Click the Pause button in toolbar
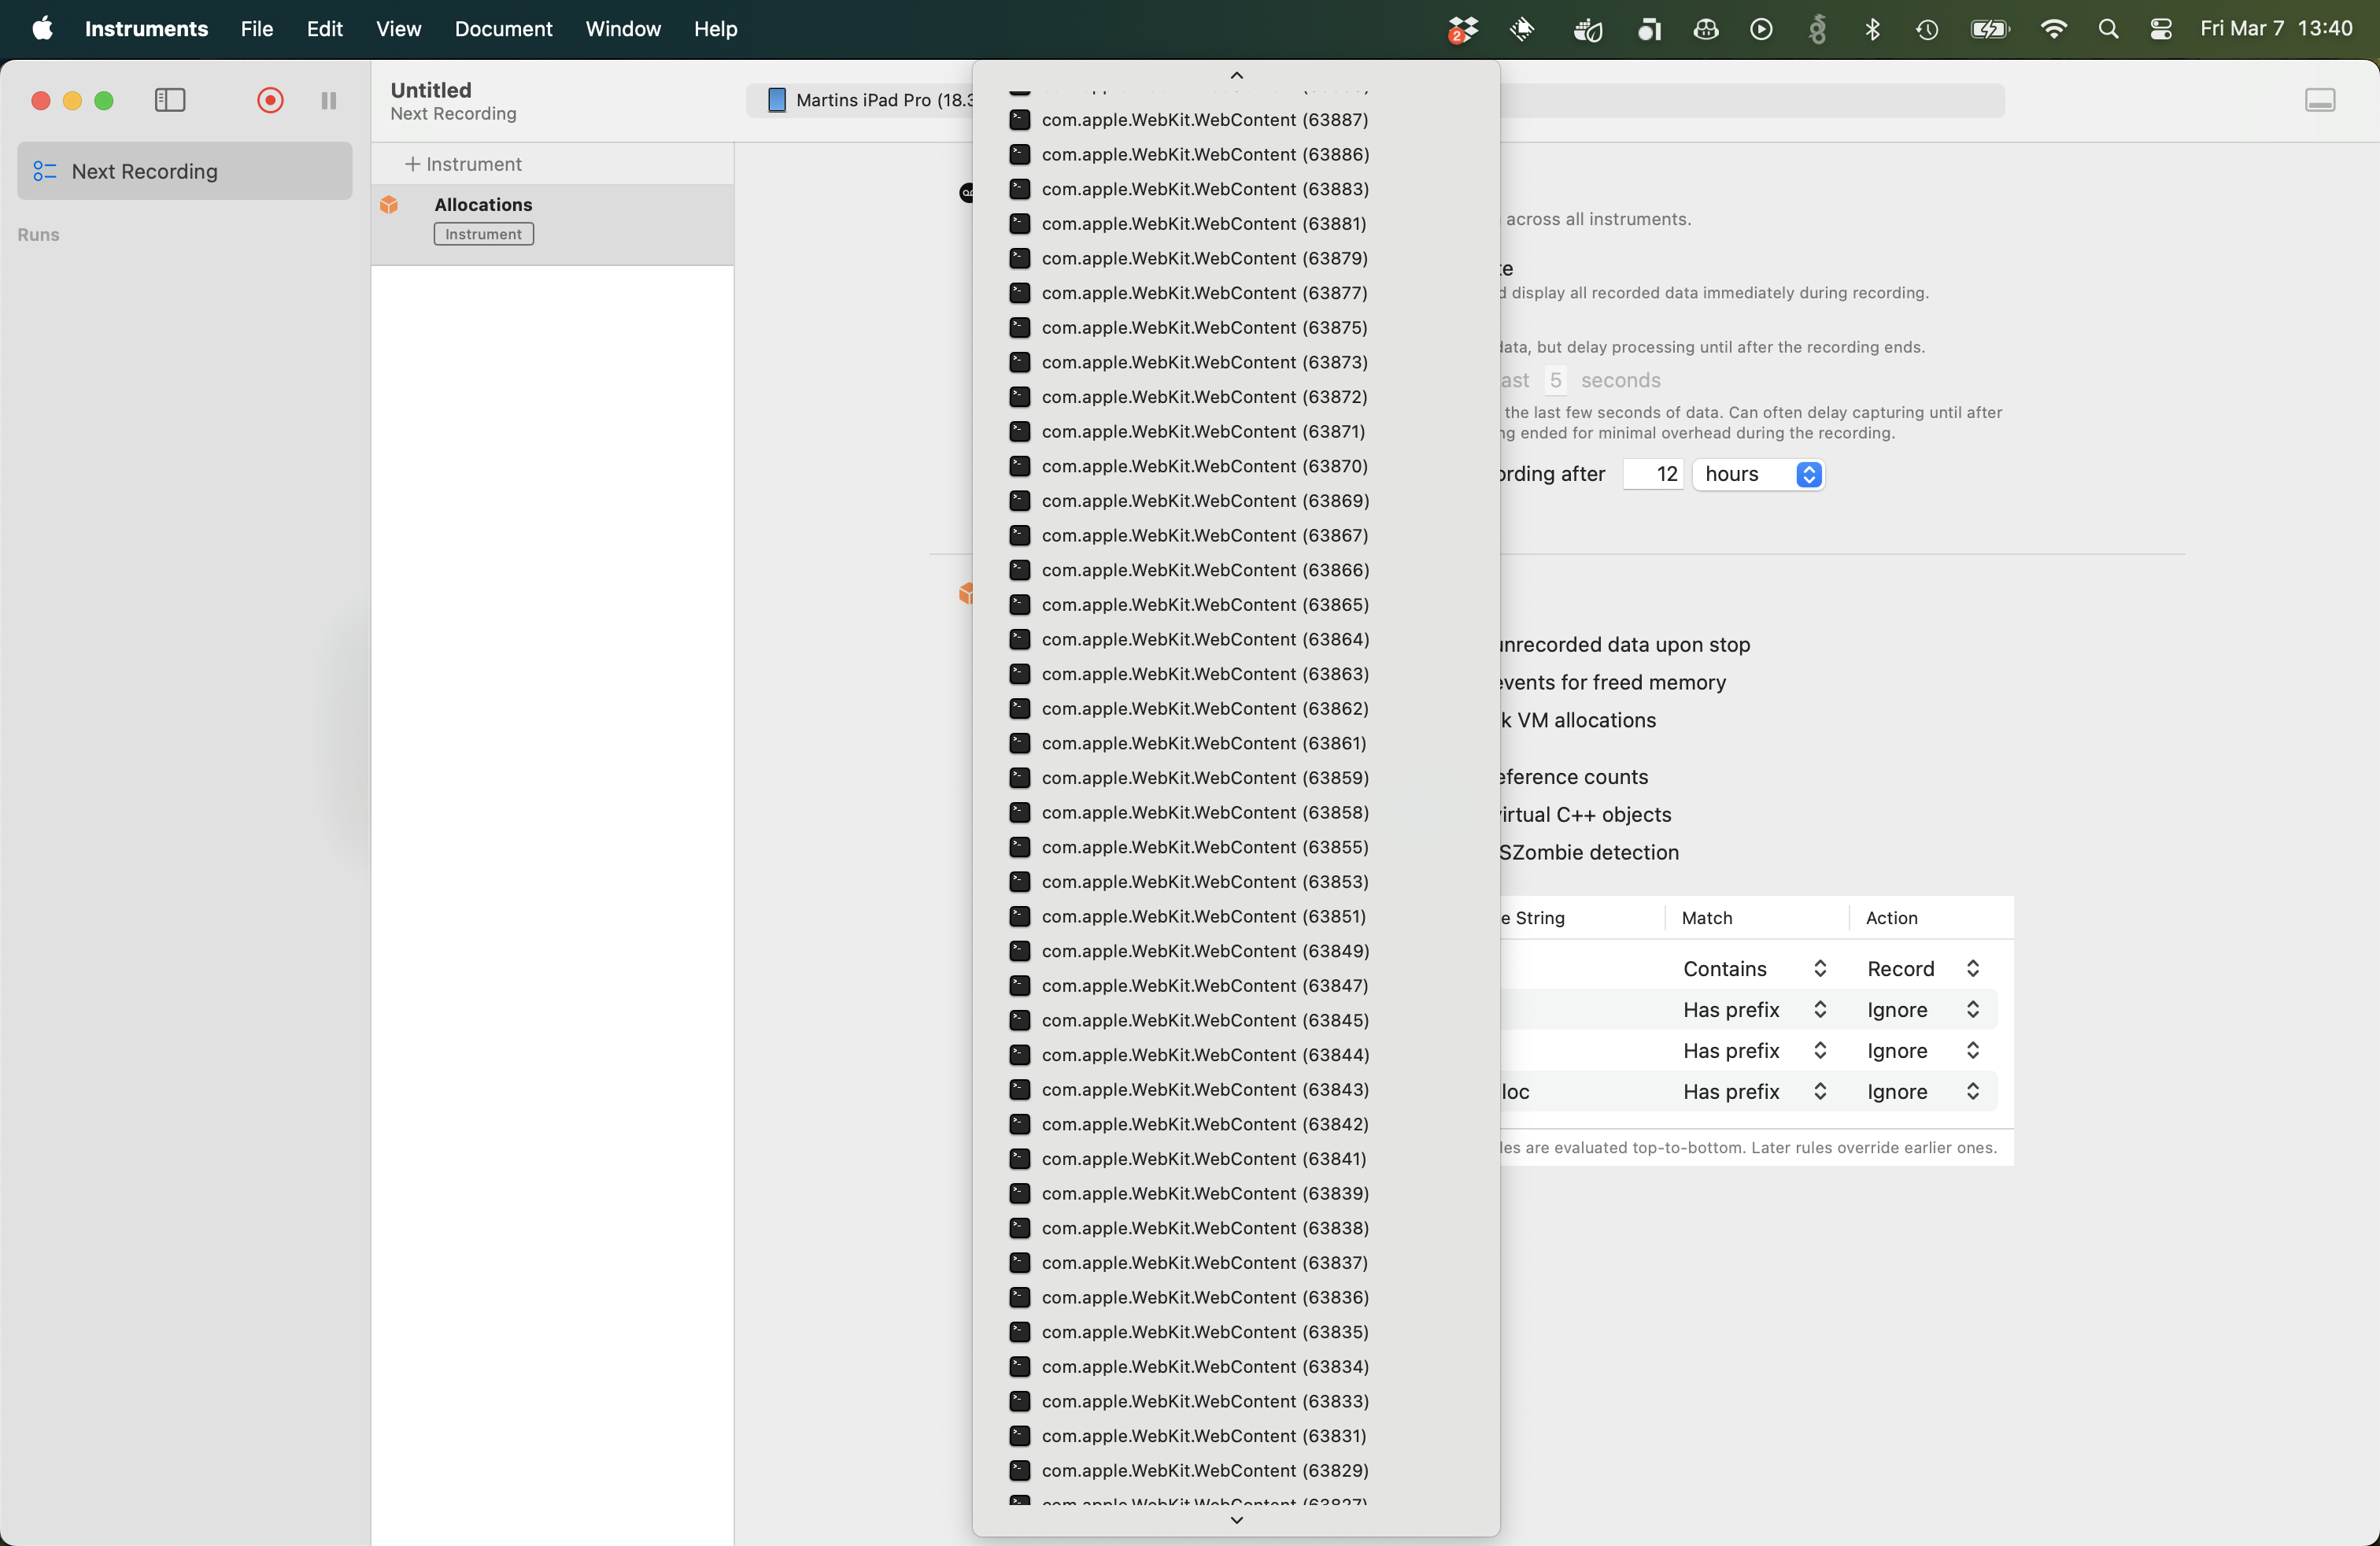Image resolution: width=2380 pixels, height=1546 pixels. [328, 100]
